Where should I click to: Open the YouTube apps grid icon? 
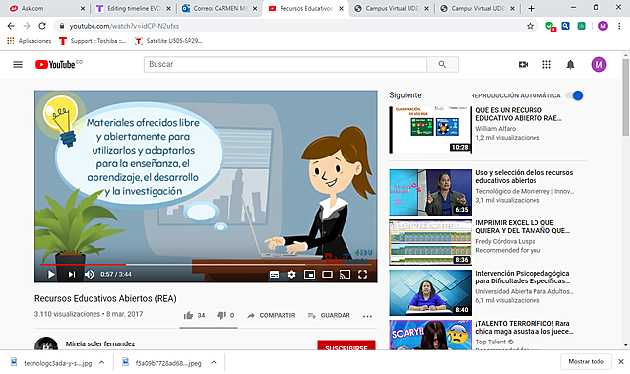point(546,64)
